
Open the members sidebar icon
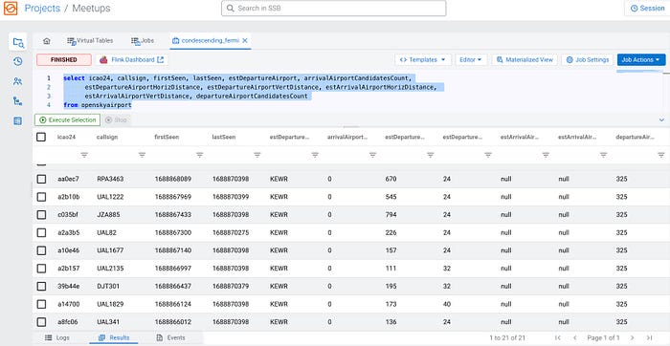(17, 81)
